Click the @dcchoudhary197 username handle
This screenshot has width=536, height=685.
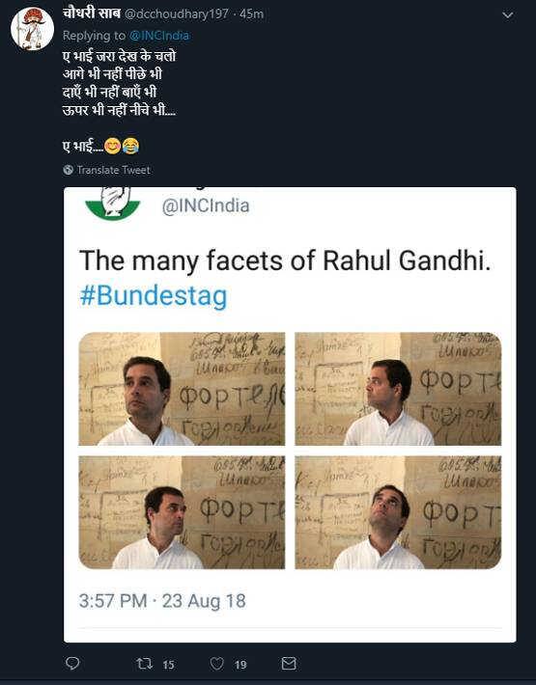click(177, 14)
